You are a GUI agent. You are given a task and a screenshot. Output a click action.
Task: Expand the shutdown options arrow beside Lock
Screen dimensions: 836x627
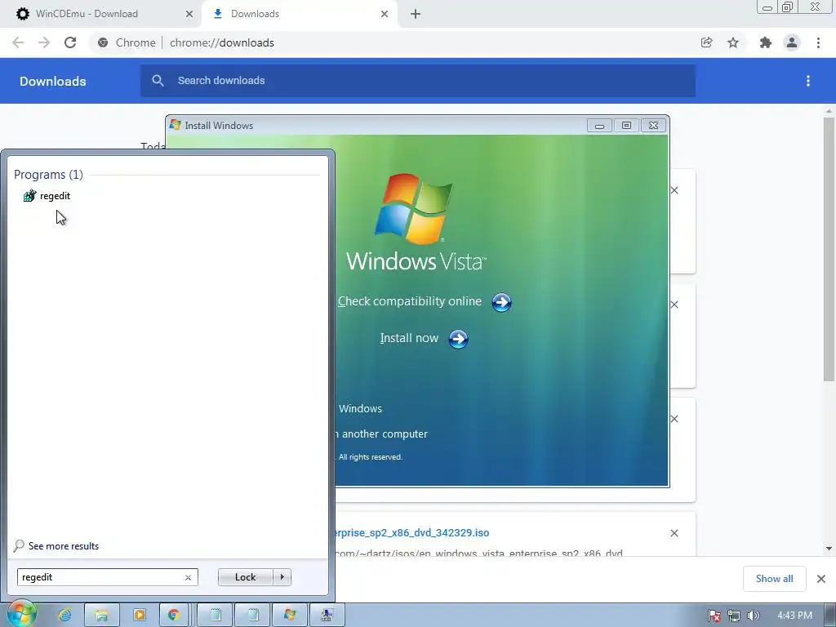point(282,577)
